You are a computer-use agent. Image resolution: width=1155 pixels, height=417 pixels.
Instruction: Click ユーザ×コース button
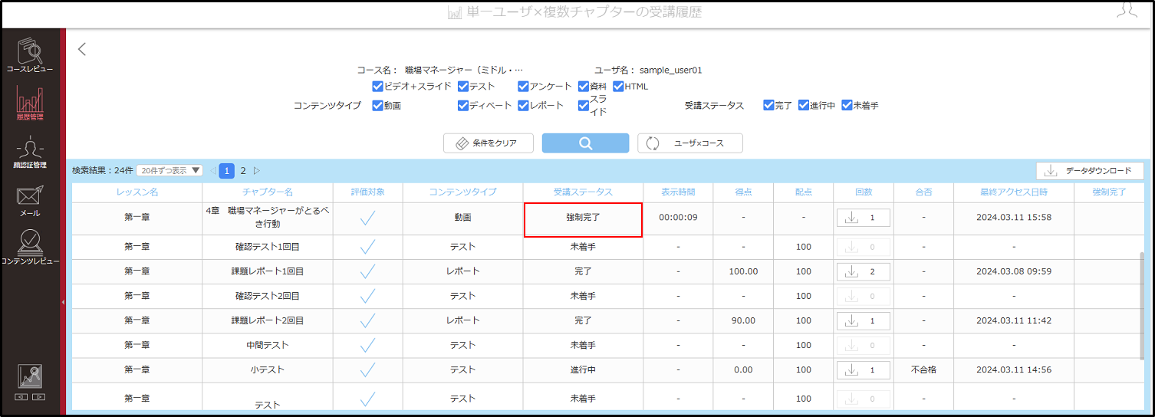pyautogui.click(x=690, y=143)
